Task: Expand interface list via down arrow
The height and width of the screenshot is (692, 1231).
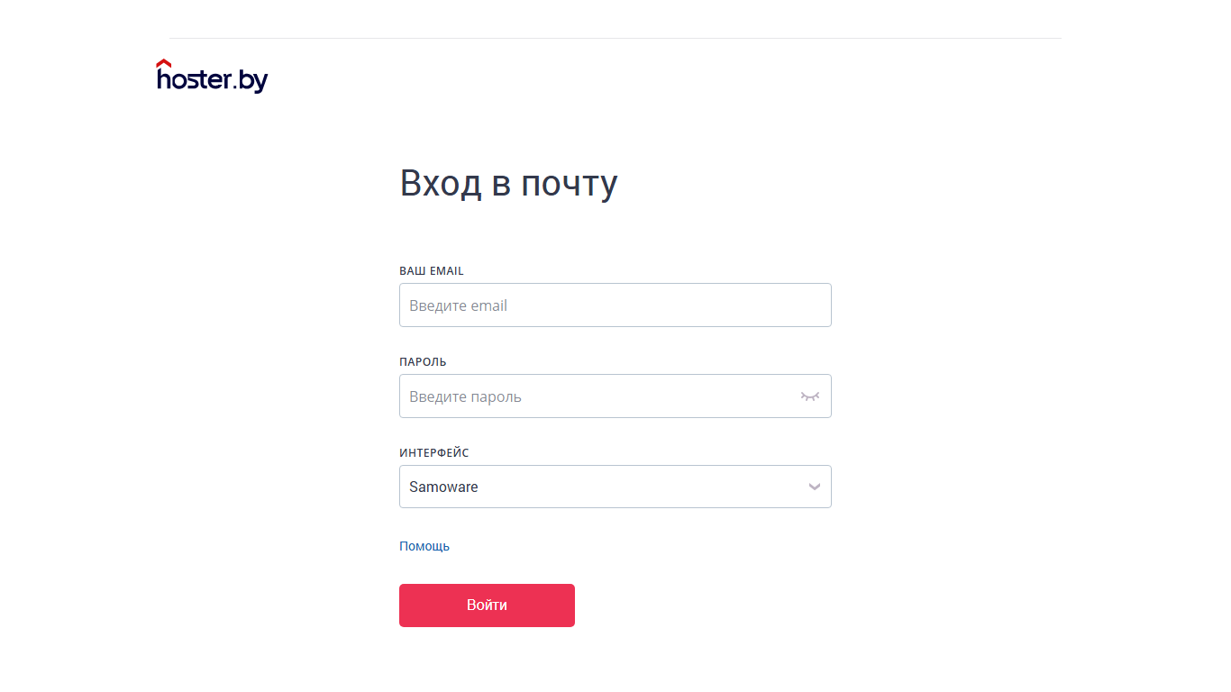Action: (815, 487)
